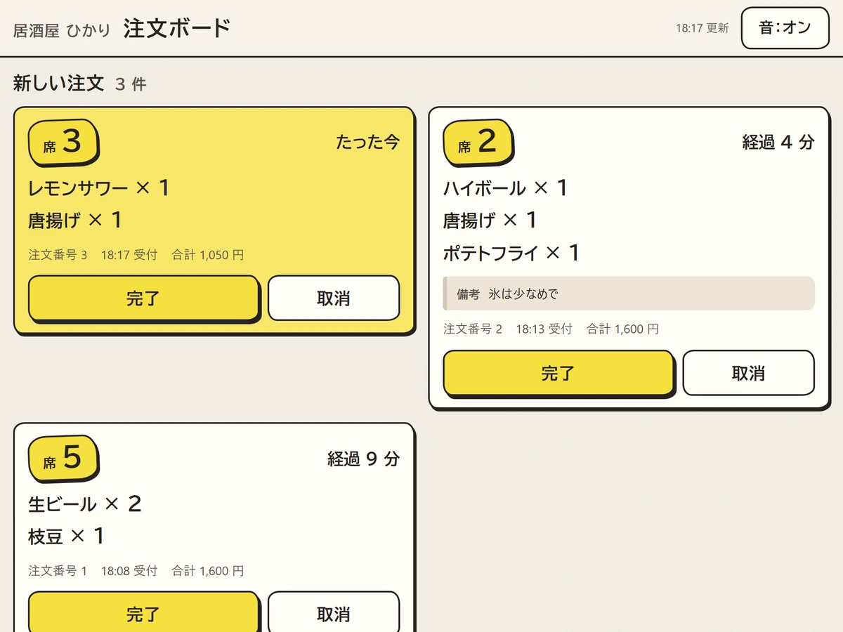Click the 注文ボード page title

click(x=177, y=29)
